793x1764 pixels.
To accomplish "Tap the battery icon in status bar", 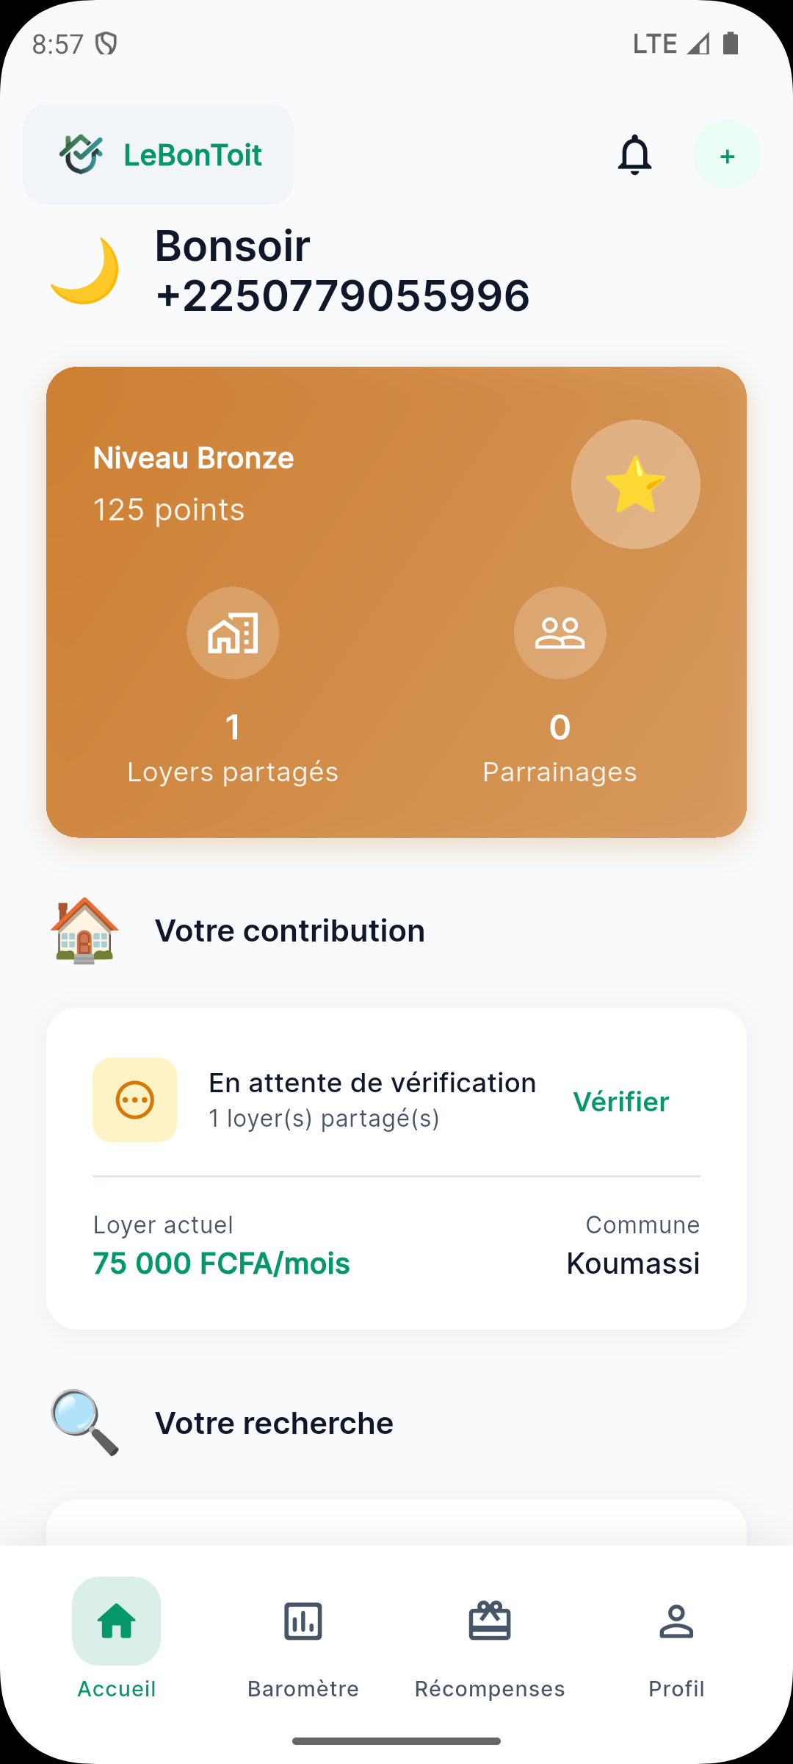I will 730,44.
